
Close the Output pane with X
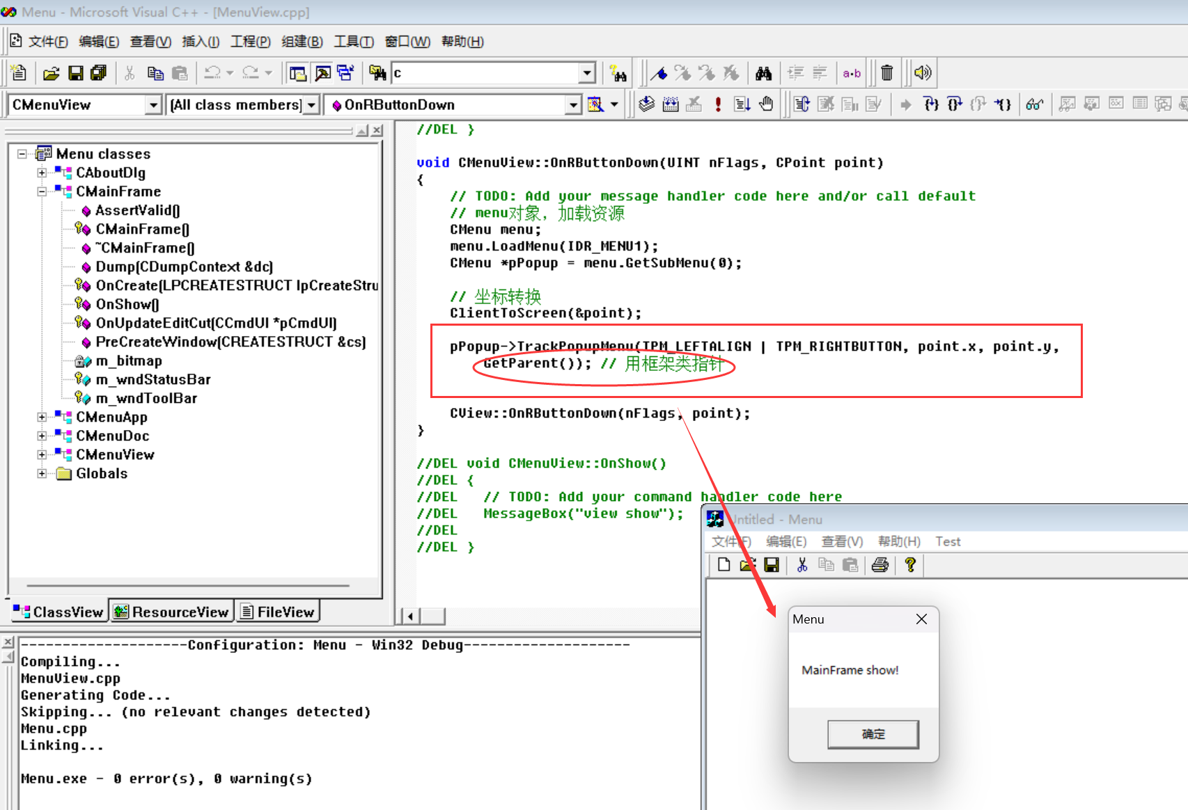tap(8, 642)
